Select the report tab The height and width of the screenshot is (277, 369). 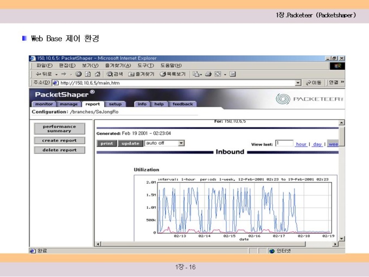pyautogui.click(x=92, y=104)
